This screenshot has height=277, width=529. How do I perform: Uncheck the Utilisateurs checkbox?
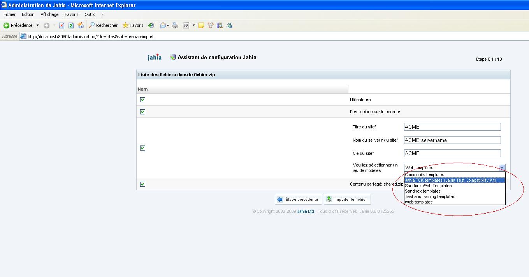(142, 100)
